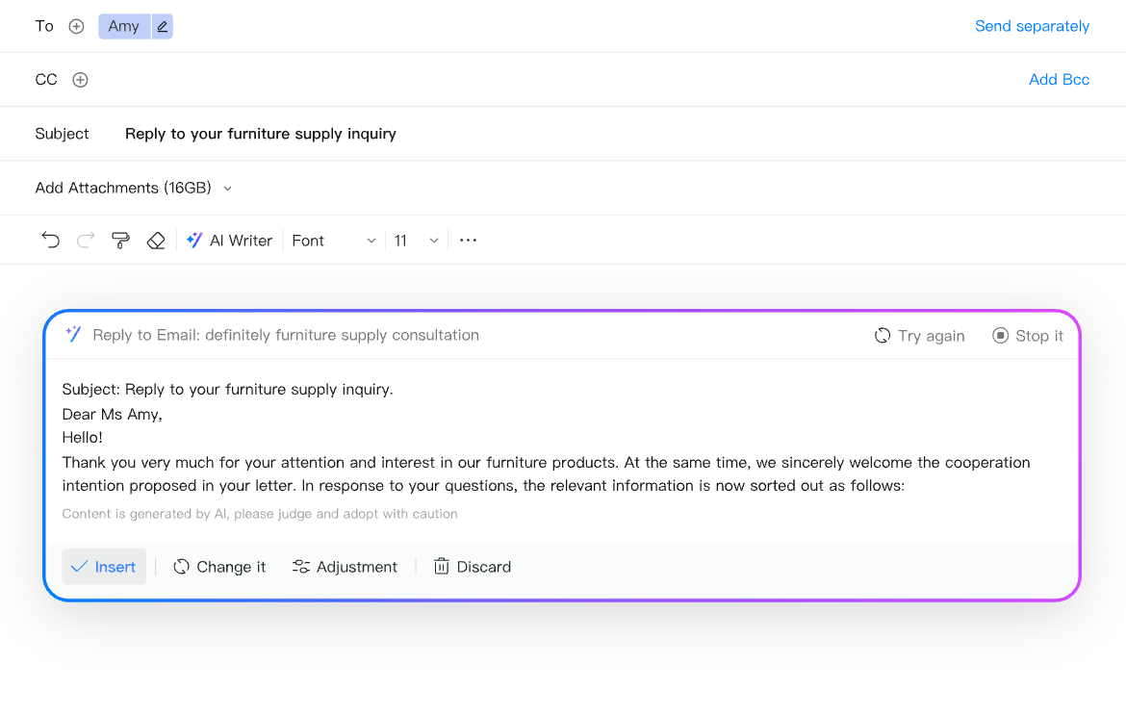Click the add recipient plus icon next to To
The width and height of the screenshot is (1126, 715).
pyautogui.click(x=77, y=27)
